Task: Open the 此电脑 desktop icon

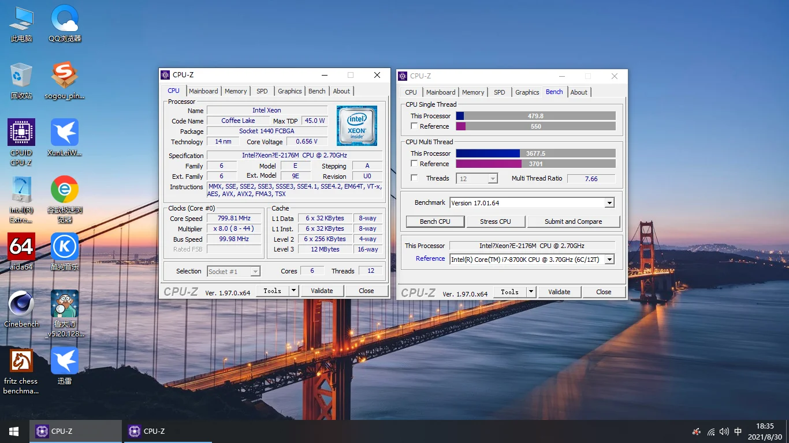Action: 21,24
